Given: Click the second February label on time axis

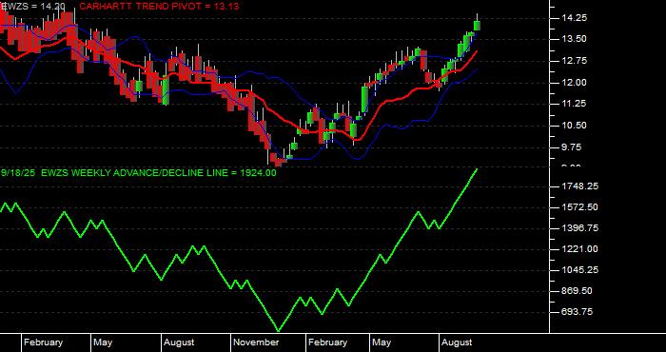Looking at the screenshot, I should pyautogui.click(x=327, y=342).
